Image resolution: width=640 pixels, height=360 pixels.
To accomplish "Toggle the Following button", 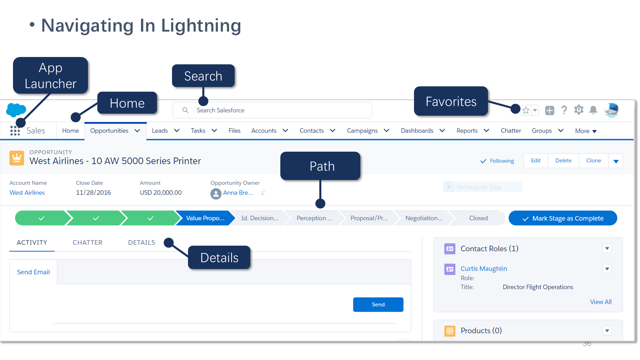I will click(497, 161).
